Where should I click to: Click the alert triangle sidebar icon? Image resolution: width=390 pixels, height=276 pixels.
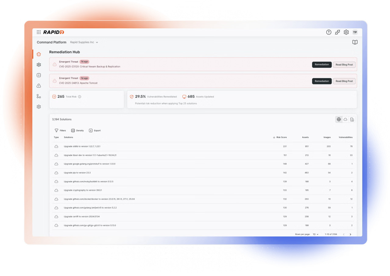tap(39, 86)
